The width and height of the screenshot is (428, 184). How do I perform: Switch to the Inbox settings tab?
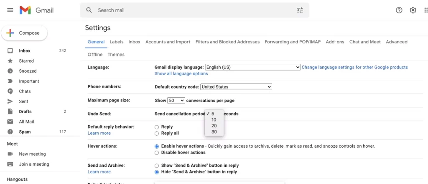coord(134,42)
